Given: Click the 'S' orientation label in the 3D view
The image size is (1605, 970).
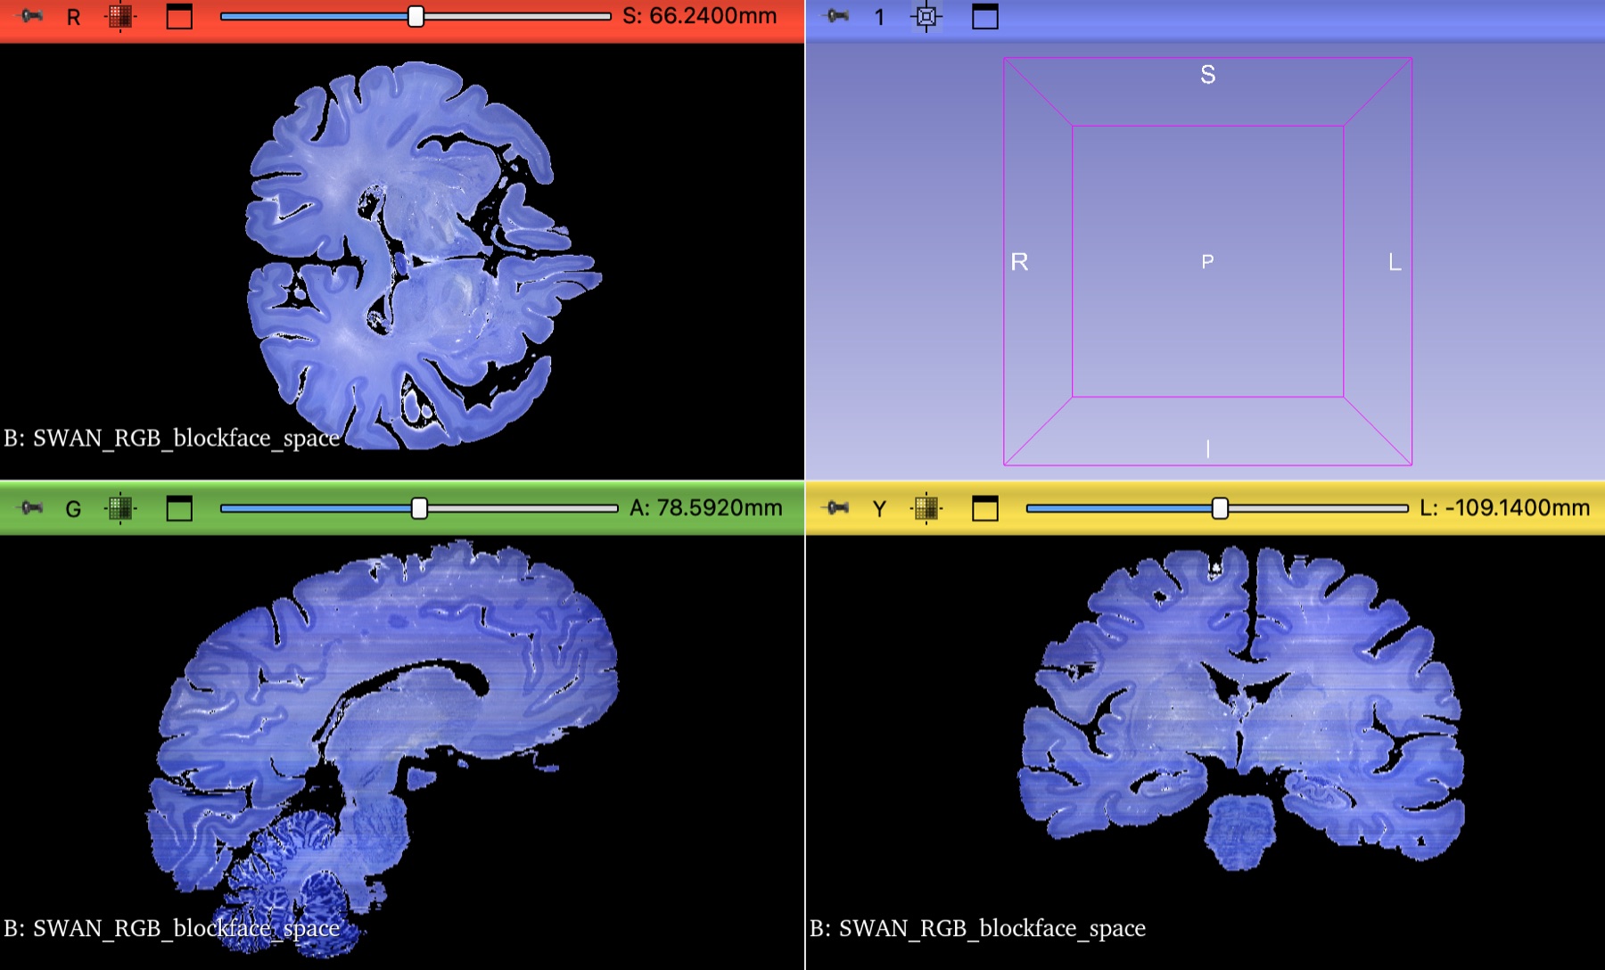Looking at the screenshot, I should [1208, 75].
